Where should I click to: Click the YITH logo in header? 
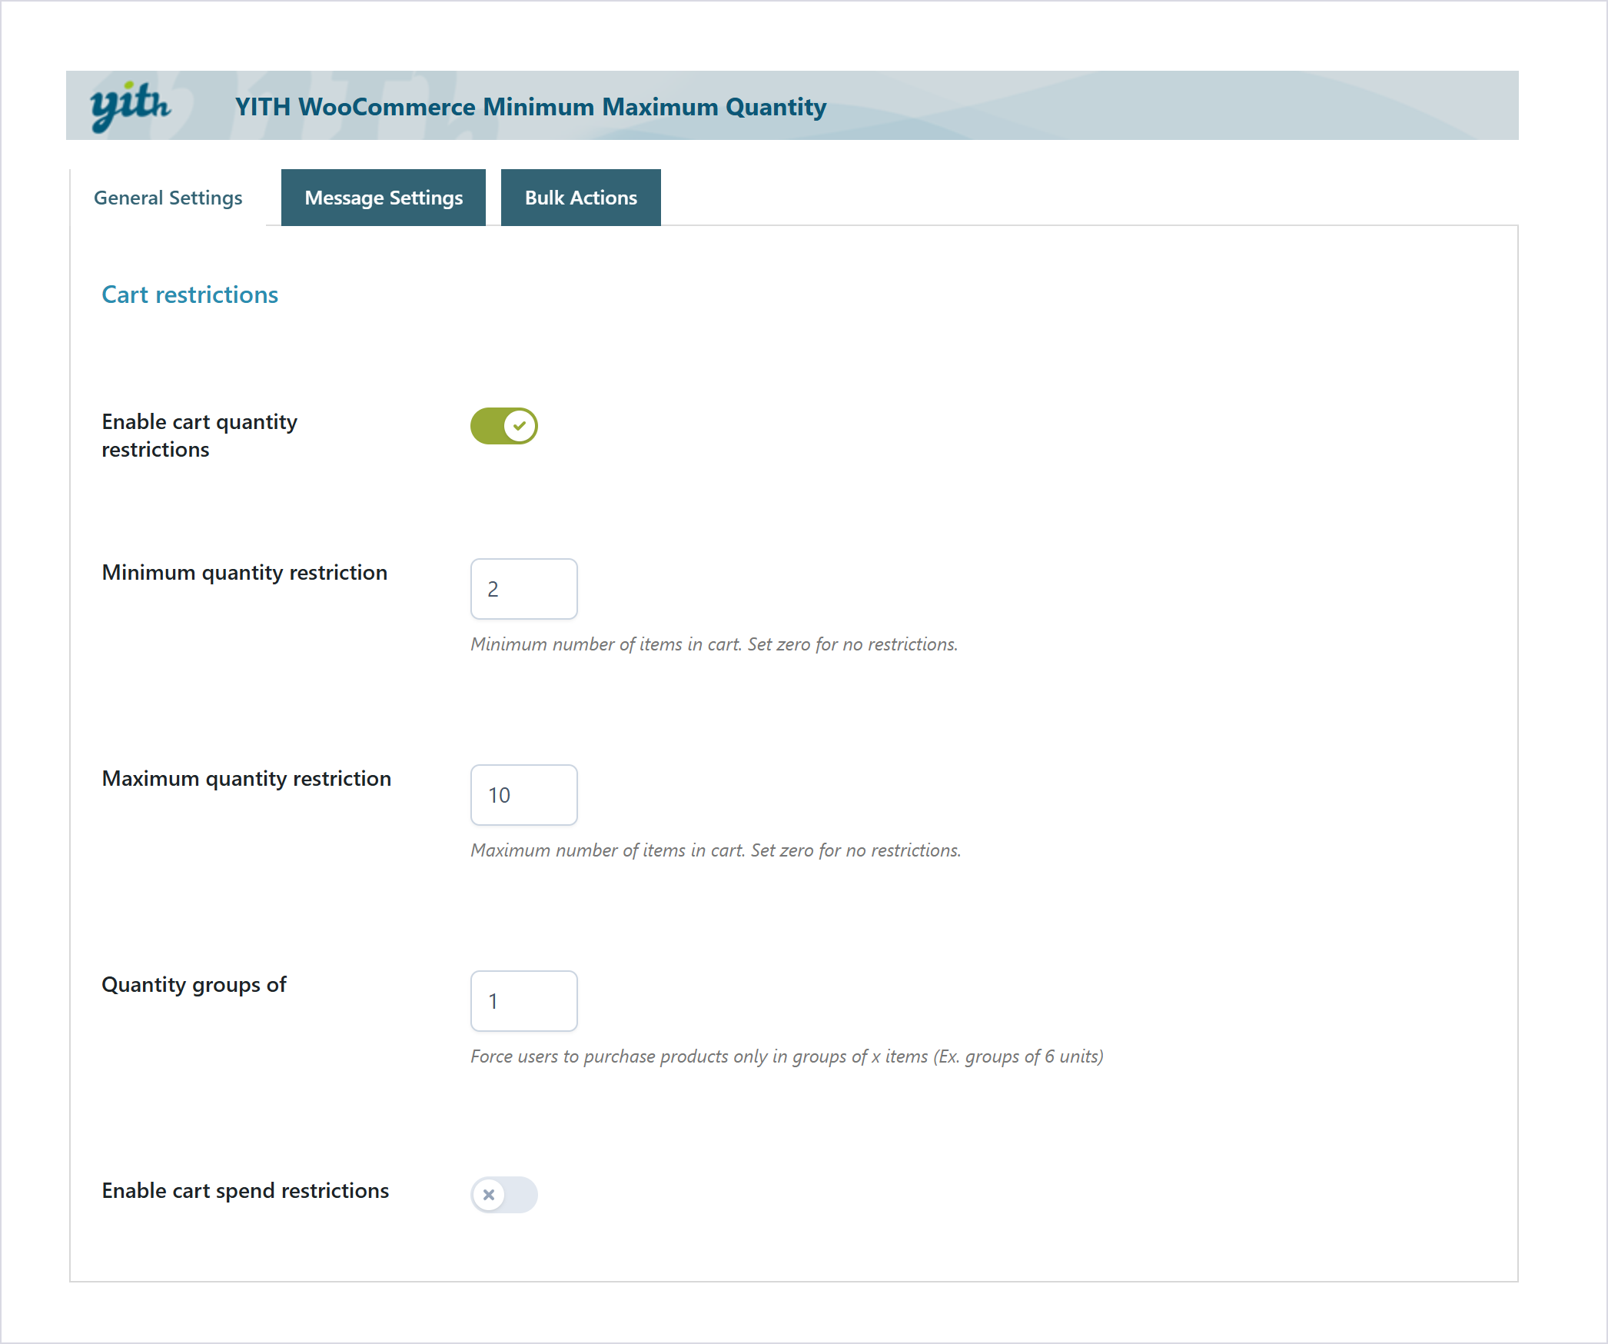(x=130, y=106)
